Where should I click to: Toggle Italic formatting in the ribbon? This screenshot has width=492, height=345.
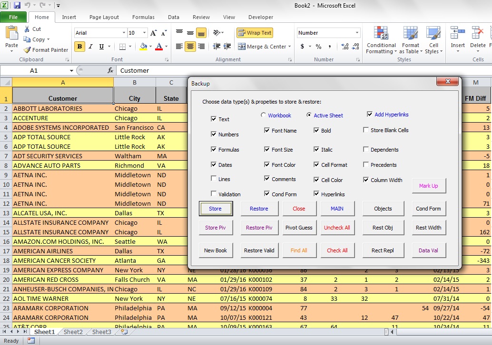pyautogui.click(x=91, y=47)
